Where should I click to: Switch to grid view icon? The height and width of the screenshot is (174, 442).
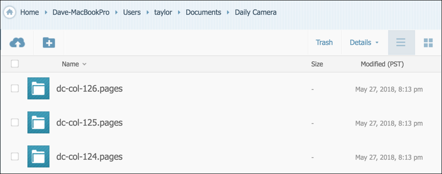pos(428,43)
